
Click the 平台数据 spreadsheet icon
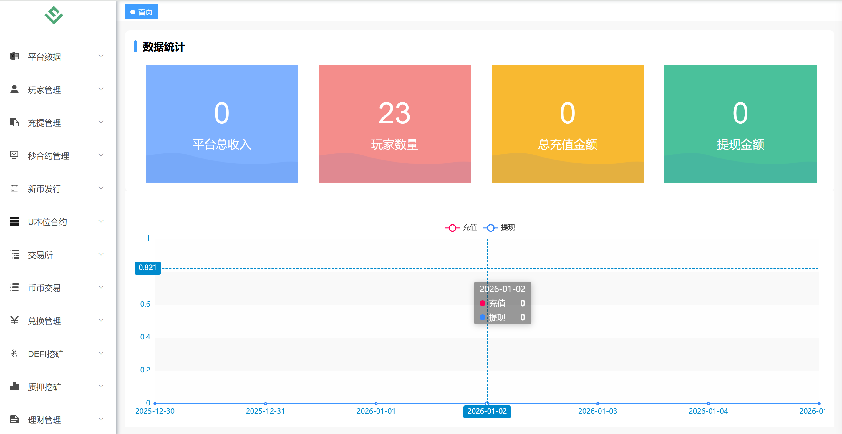click(x=14, y=56)
